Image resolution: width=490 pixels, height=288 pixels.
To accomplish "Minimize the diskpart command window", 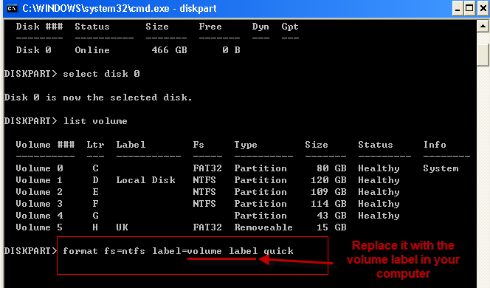I will coord(458,9).
